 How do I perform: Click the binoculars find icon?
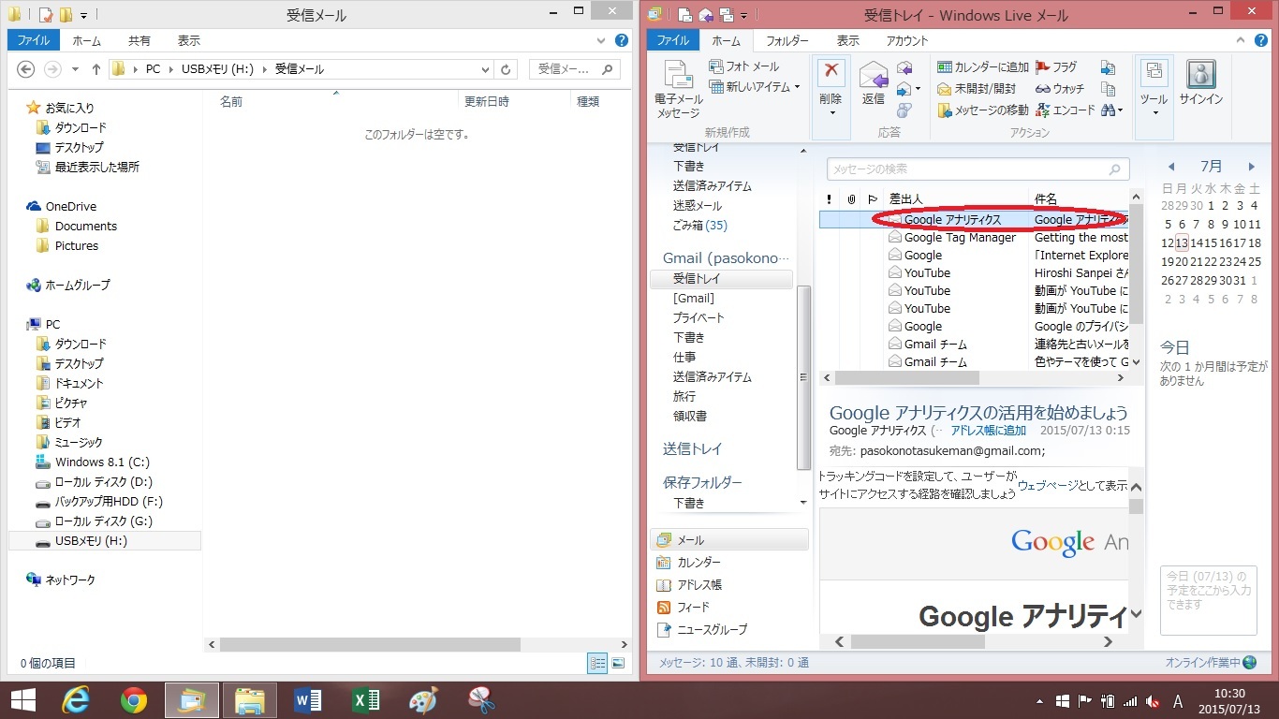tap(1109, 110)
